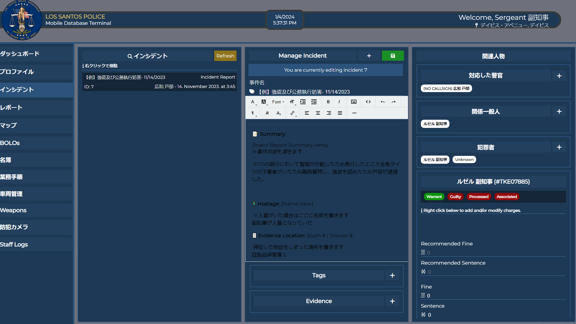The width and height of the screenshot is (576, 324).
Task: Apply bold formatting in the incident editor
Action: point(328,102)
